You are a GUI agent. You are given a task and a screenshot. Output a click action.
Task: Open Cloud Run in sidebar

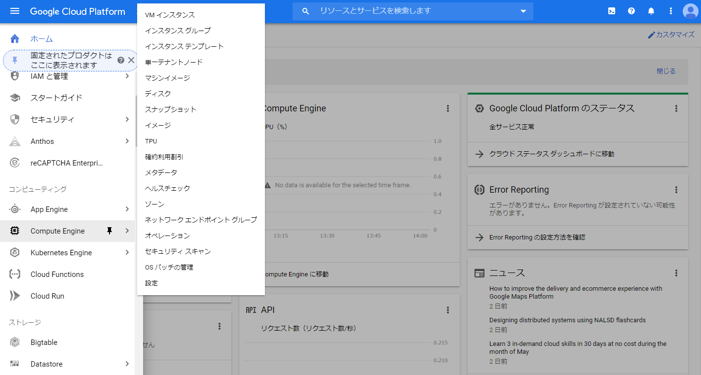68,296
